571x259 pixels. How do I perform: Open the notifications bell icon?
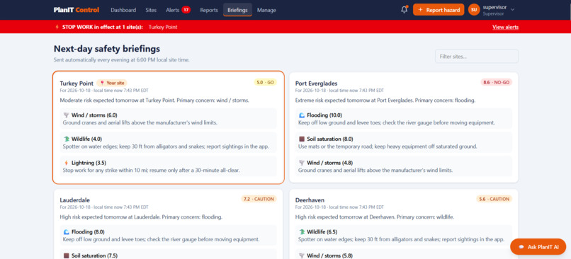tap(405, 10)
